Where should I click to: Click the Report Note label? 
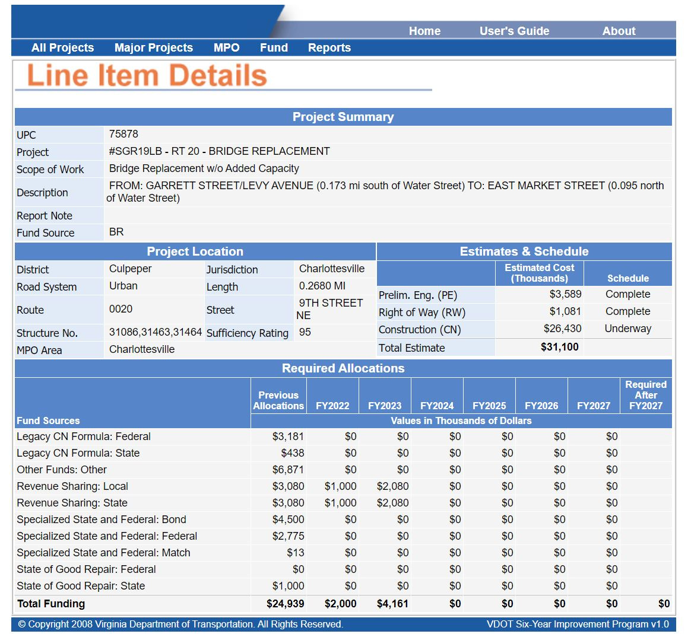[x=45, y=216]
